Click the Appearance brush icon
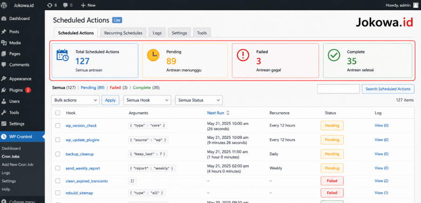Screen dimensions: 421x203 (x=4, y=79)
